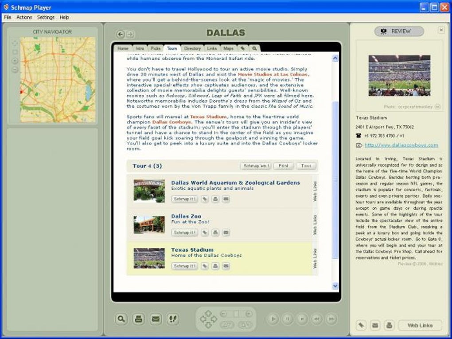Switch to the Links tab
452x339 pixels.
[x=212, y=48]
